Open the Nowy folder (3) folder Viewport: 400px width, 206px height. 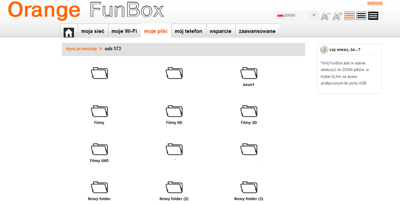point(248,187)
